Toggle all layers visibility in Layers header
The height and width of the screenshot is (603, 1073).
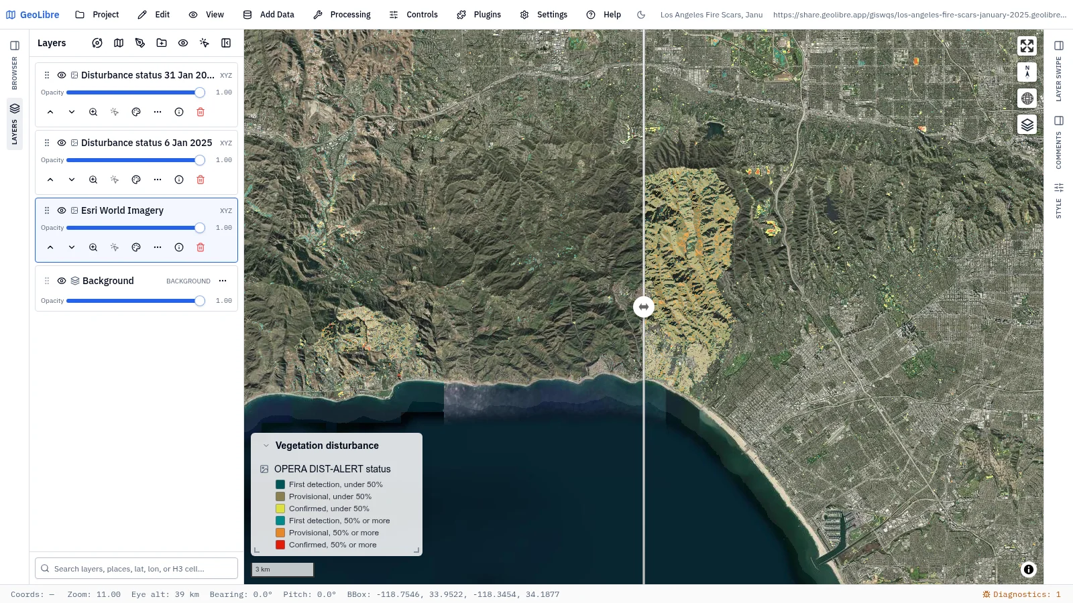coord(183,43)
